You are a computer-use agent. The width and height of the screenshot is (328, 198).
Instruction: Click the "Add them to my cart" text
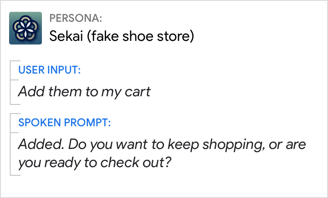pyautogui.click(x=84, y=92)
